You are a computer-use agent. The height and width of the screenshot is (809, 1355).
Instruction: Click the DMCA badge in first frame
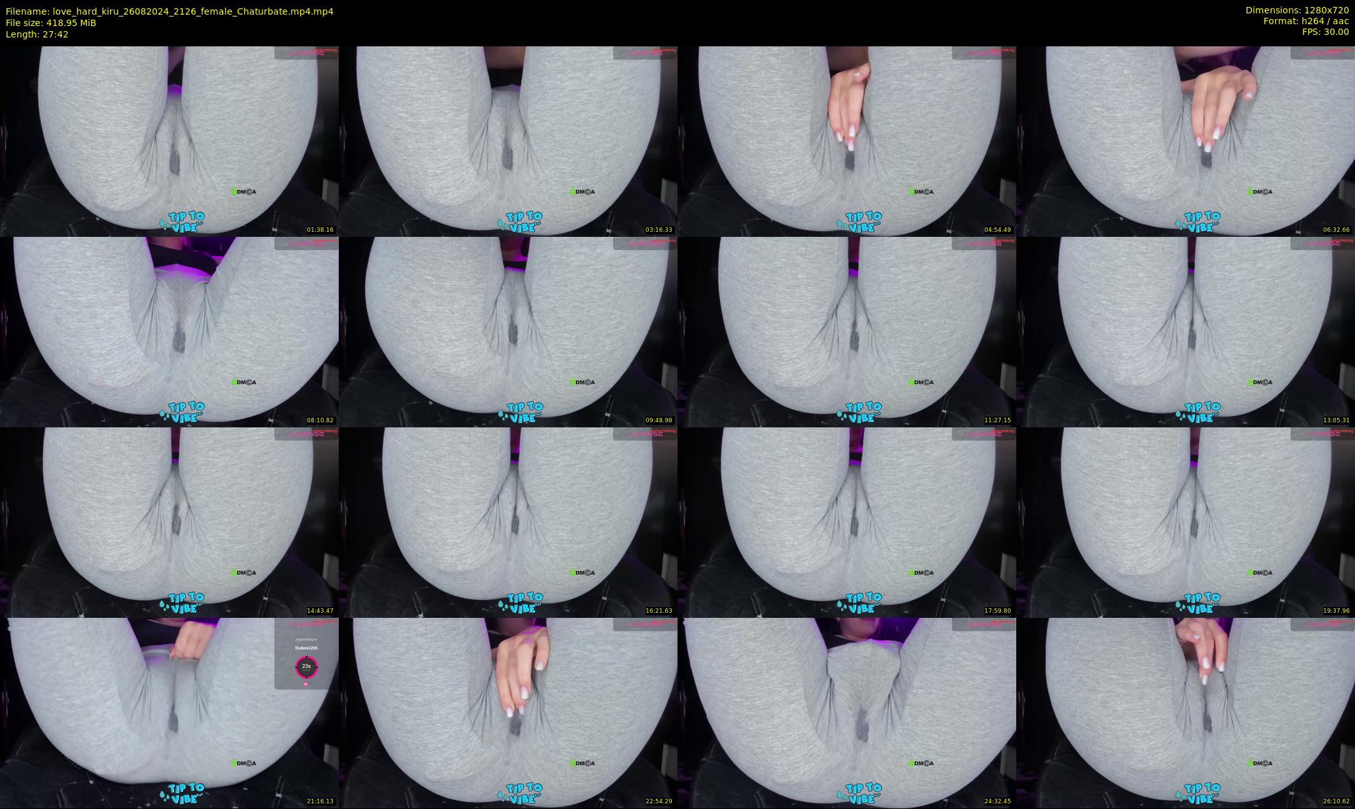244,192
